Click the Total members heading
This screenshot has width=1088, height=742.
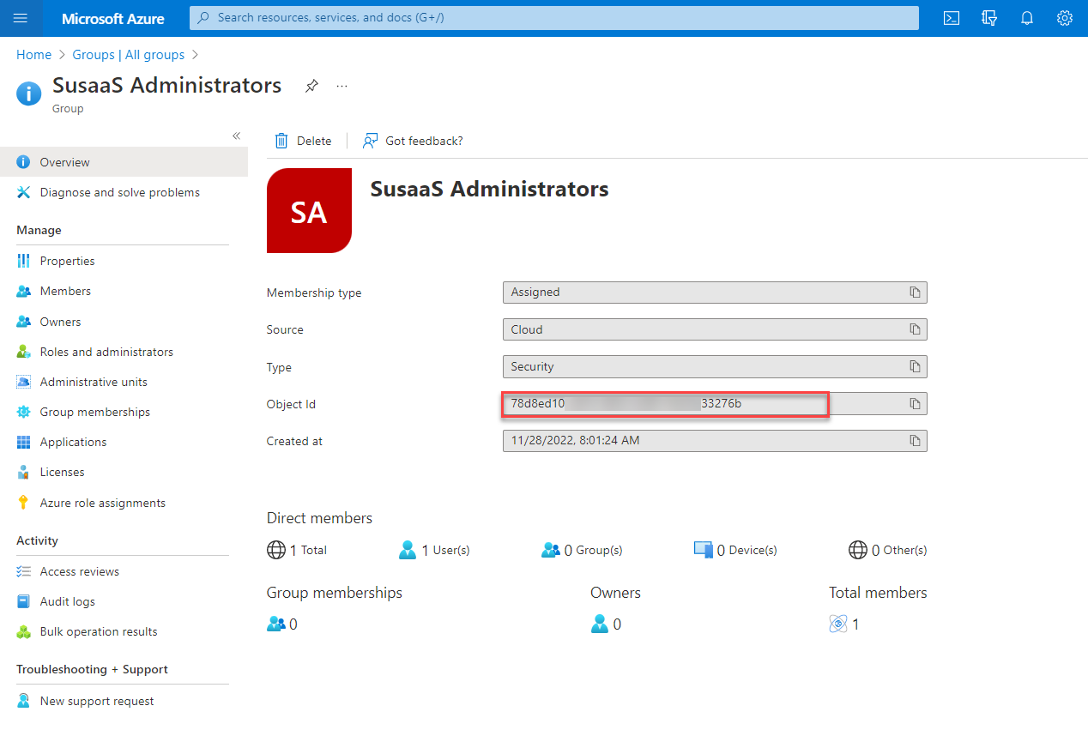(878, 593)
